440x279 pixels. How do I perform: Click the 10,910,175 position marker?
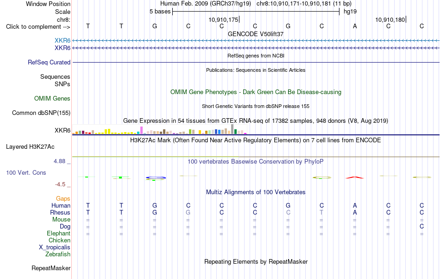tap(224, 19)
